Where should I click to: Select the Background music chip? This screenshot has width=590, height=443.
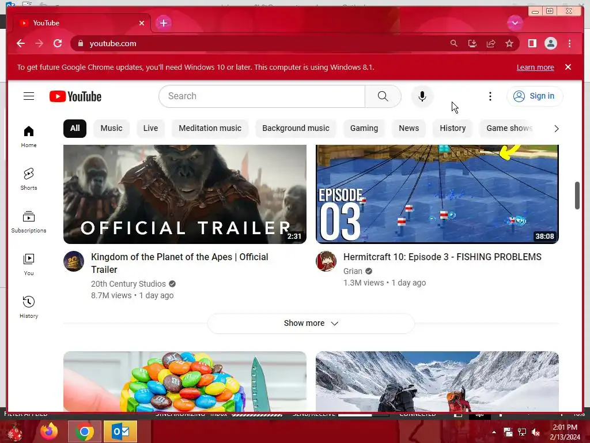coord(296,128)
